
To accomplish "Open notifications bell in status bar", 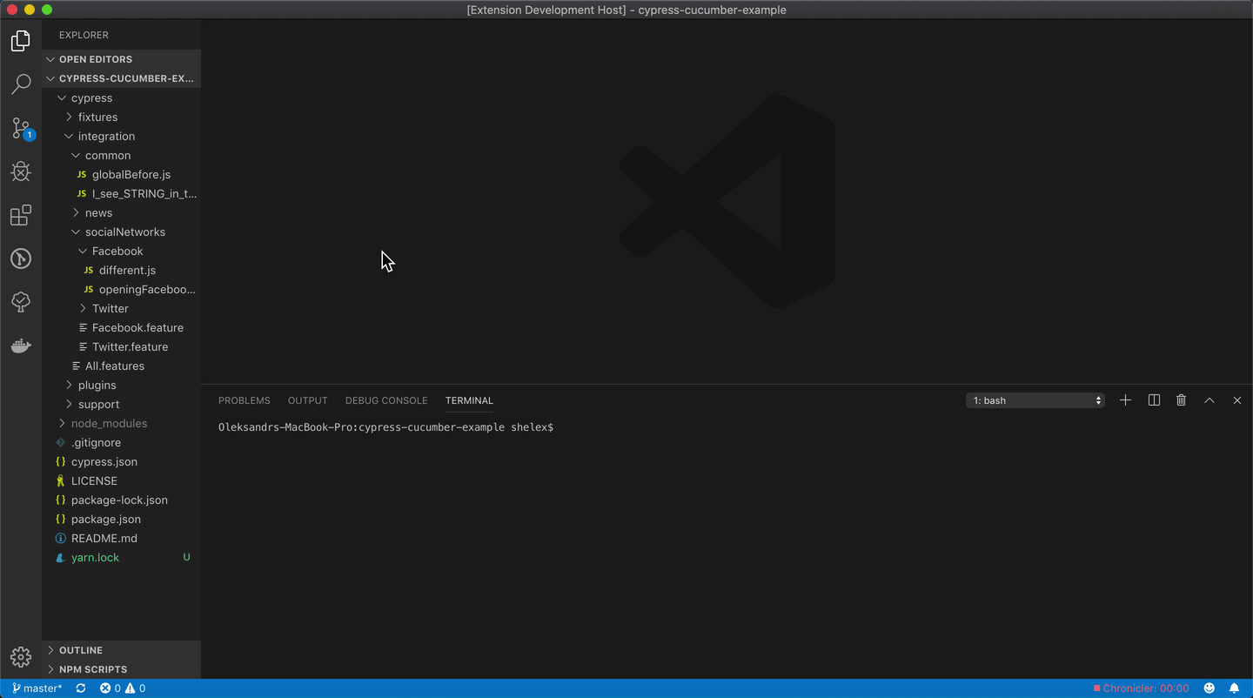I will tap(1234, 688).
